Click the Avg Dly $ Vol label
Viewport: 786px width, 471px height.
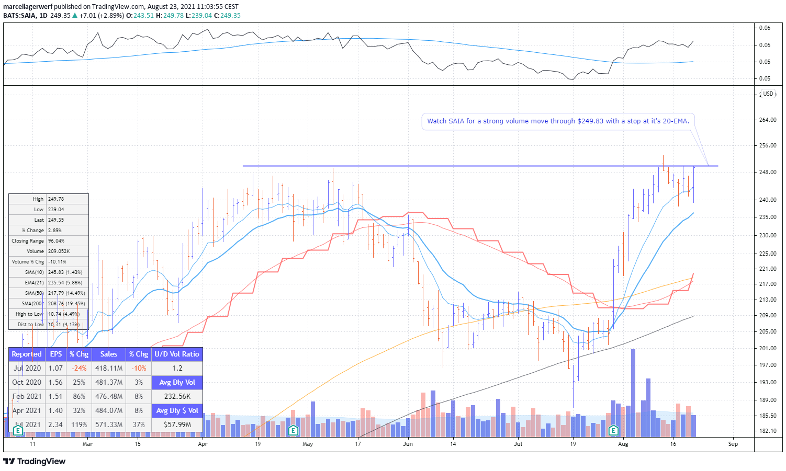tap(177, 411)
